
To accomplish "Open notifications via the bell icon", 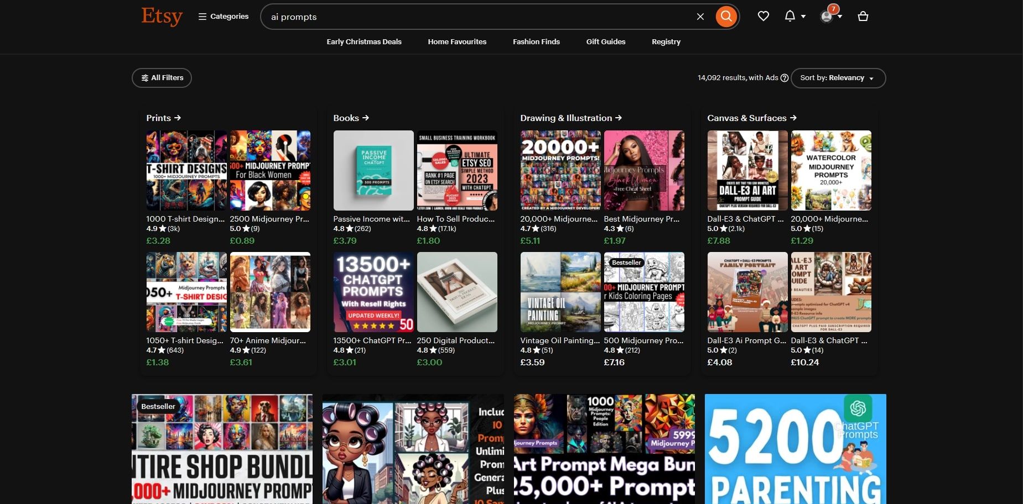I will pos(789,17).
